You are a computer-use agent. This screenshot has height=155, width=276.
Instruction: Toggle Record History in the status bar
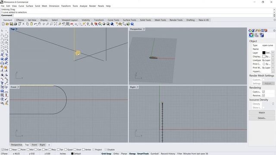coord(168,154)
